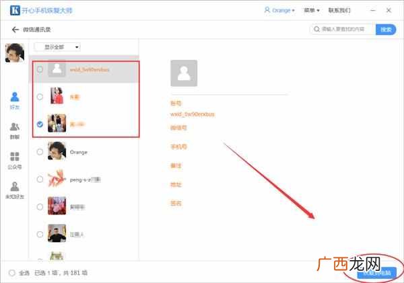Click the 手机号 field label

coord(178,147)
